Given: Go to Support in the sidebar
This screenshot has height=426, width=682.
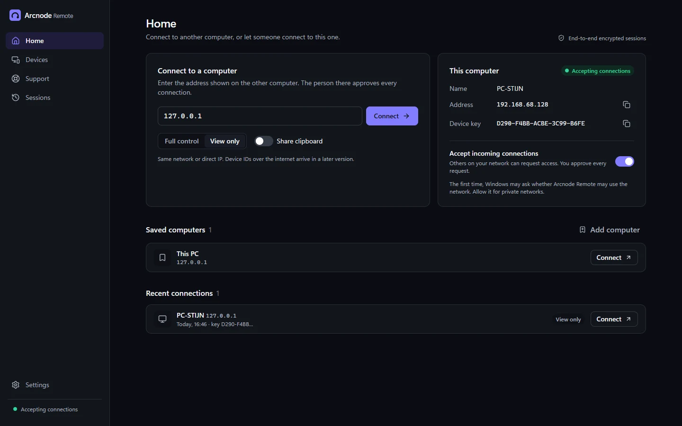Looking at the screenshot, I should coord(54,79).
